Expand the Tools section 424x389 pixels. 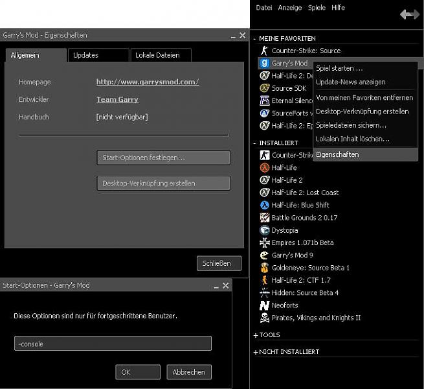click(255, 335)
